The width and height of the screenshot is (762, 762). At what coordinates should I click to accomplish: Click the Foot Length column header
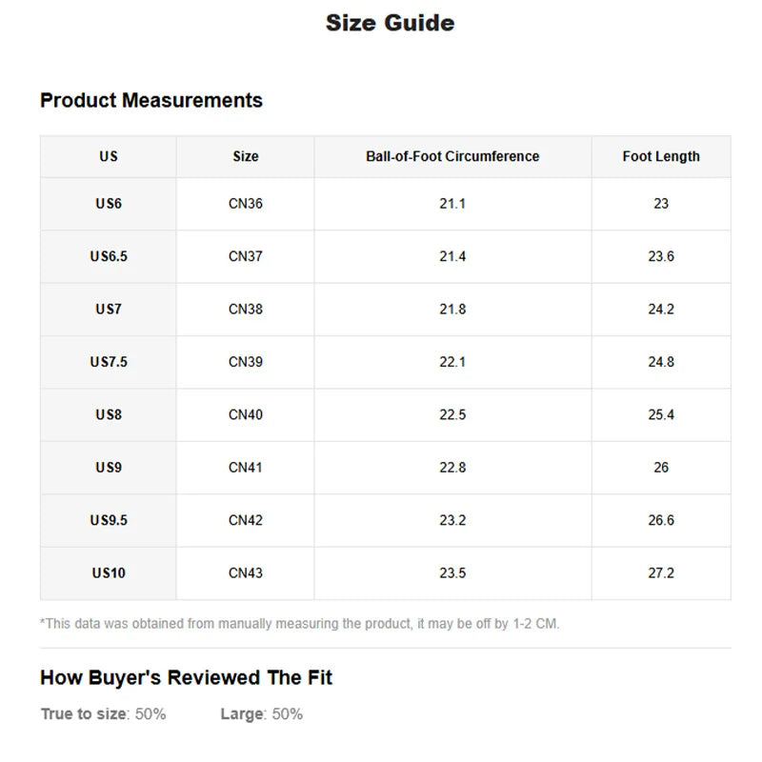[x=661, y=156]
